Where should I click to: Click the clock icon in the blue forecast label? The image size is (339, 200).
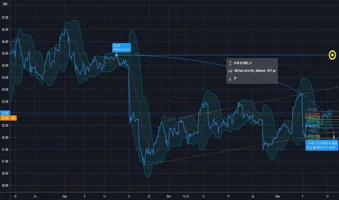coord(315,148)
